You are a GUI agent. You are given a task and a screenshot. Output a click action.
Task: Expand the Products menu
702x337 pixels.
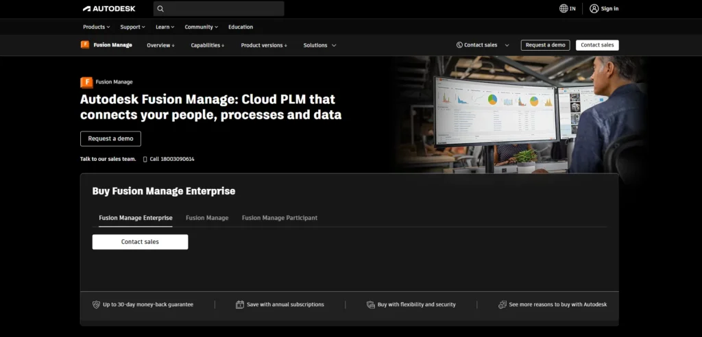pyautogui.click(x=96, y=27)
